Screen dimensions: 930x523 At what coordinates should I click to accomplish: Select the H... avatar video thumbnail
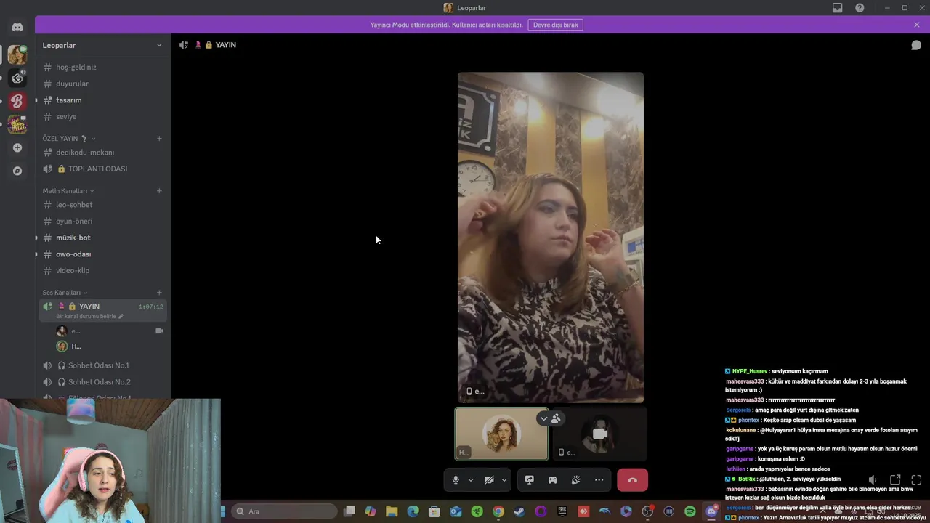[501, 434]
